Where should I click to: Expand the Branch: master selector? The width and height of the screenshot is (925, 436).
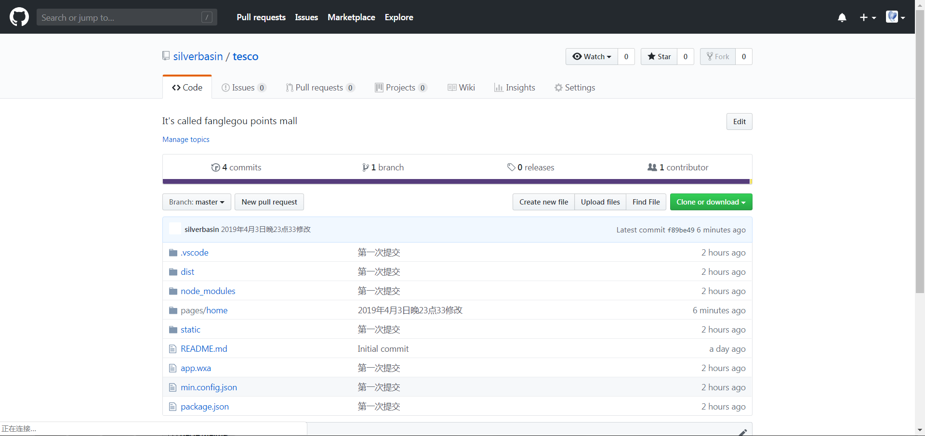197,202
